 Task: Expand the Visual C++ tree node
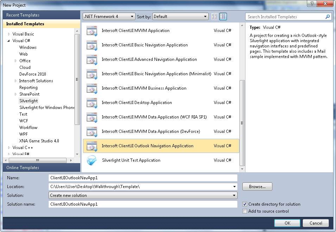[9, 148]
